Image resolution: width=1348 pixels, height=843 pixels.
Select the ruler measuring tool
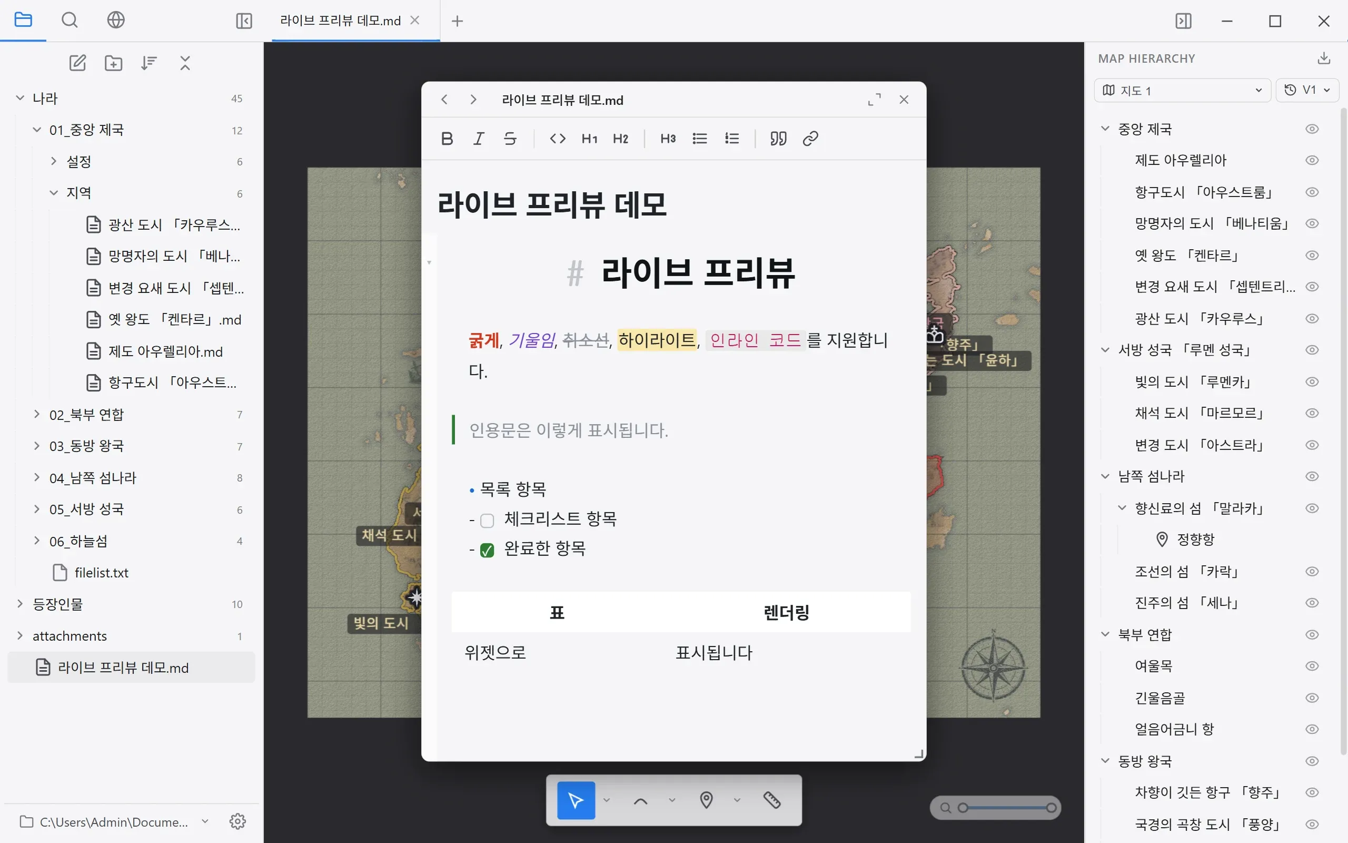click(772, 801)
